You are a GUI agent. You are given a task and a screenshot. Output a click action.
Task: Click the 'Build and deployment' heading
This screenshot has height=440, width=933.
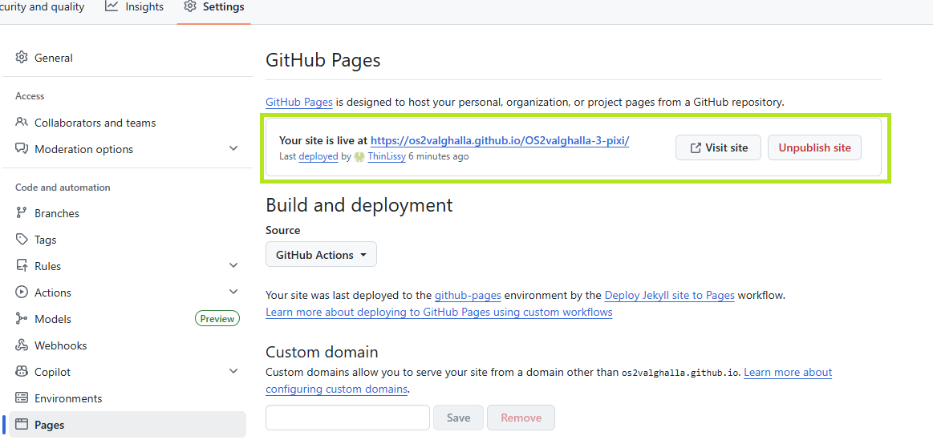tap(359, 205)
